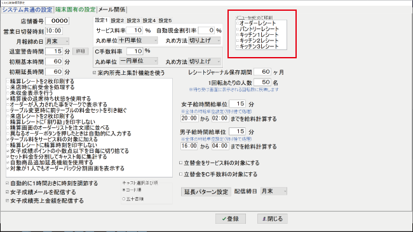Click the 16:00 start time field
This screenshot has width=413, height=232.
pos(189,146)
